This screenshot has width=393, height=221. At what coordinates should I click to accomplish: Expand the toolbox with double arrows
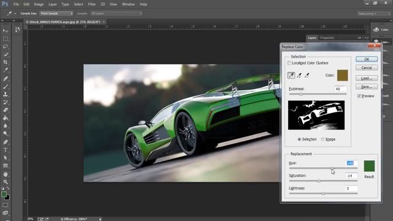click(x=2, y=21)
